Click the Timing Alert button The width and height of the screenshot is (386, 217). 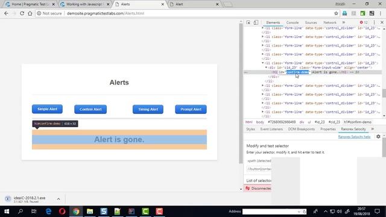[148, 109]
